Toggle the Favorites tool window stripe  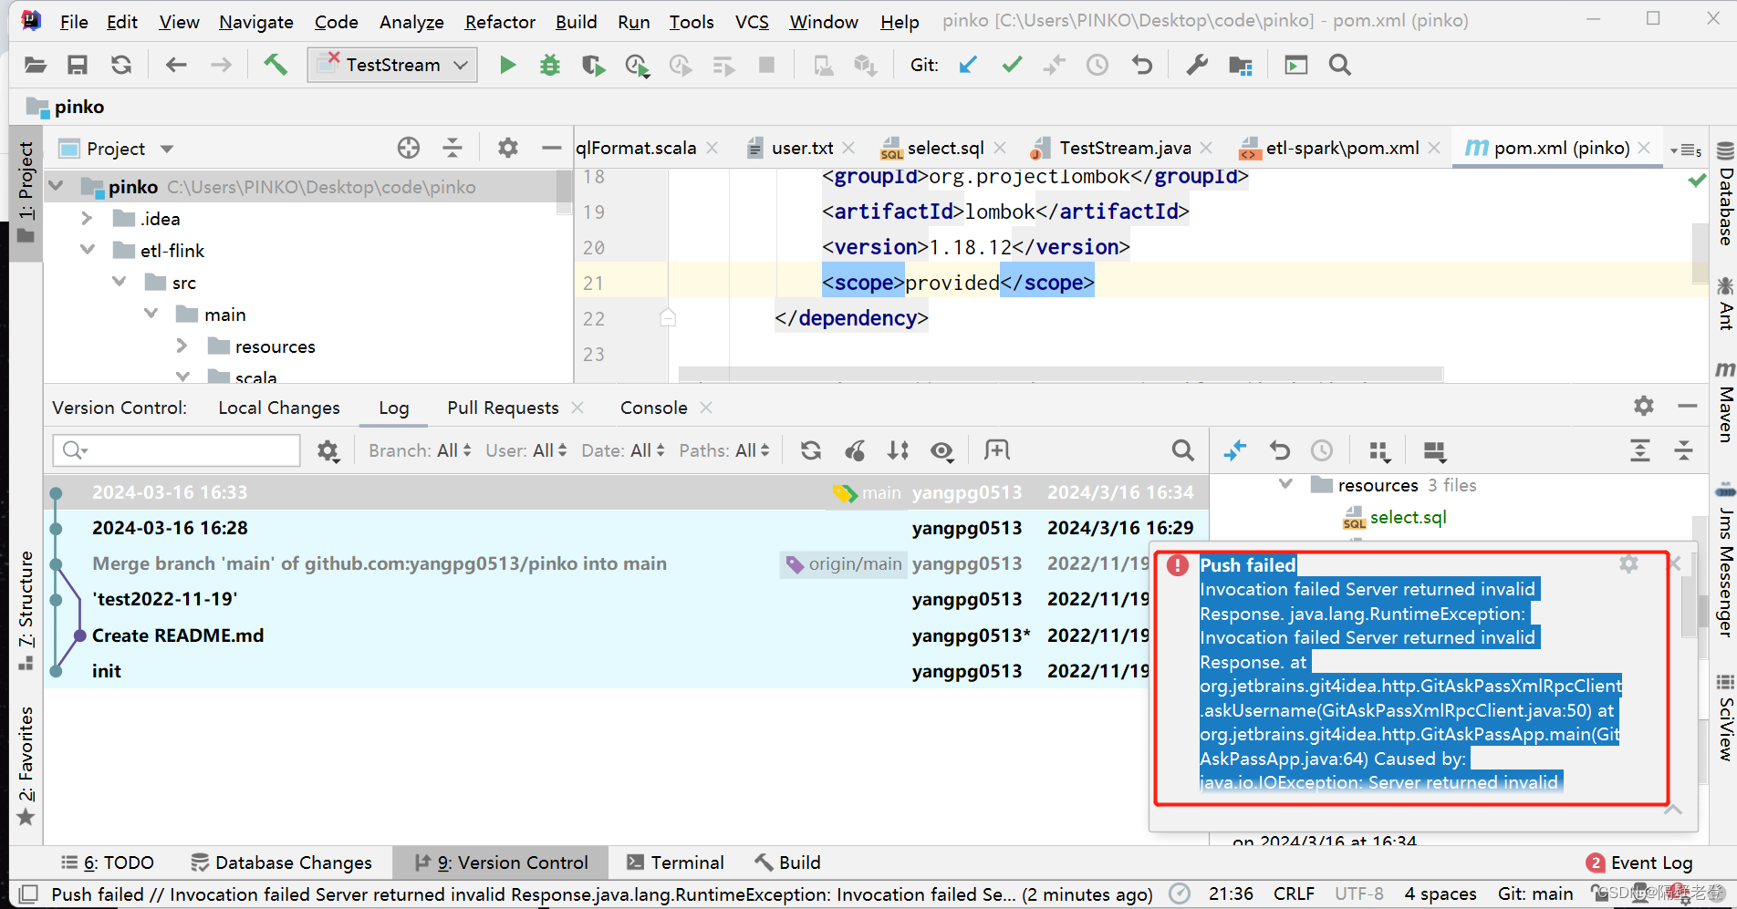point(26,766)
